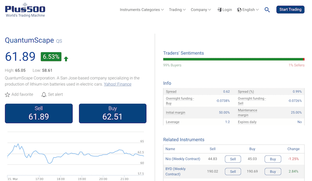Screen dimensions: 312x181
Task: Click the green up arrow beside 6.53%
Action: (x=66, y=59)
